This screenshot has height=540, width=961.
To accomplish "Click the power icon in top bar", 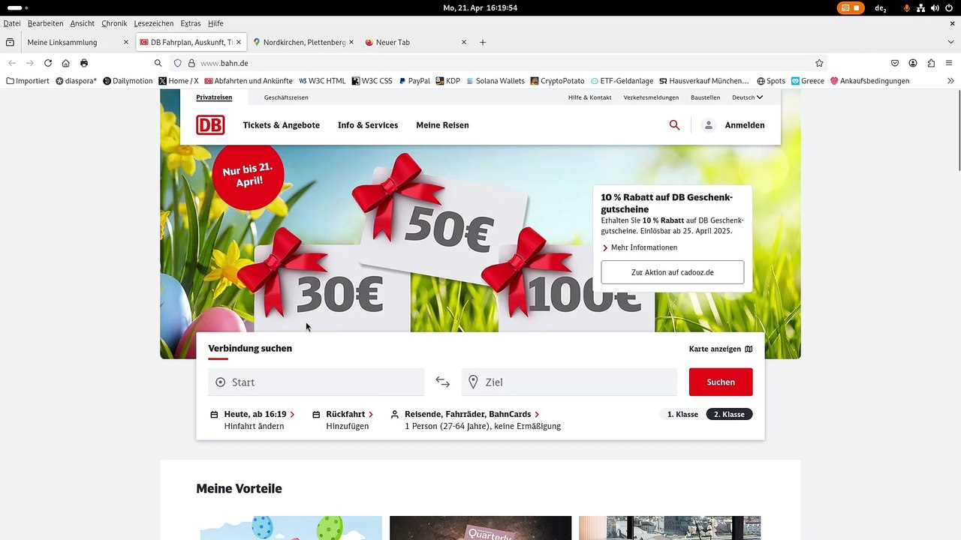I will tap(949, 7).
